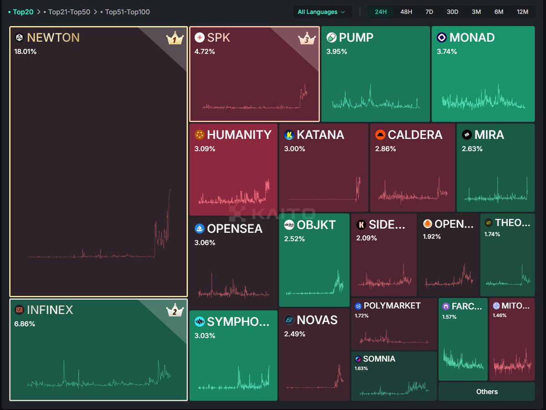The height and width of the screenshot is (410, 546).
Task: Click the SOMNIA logo icon
Action: point(359,359)
